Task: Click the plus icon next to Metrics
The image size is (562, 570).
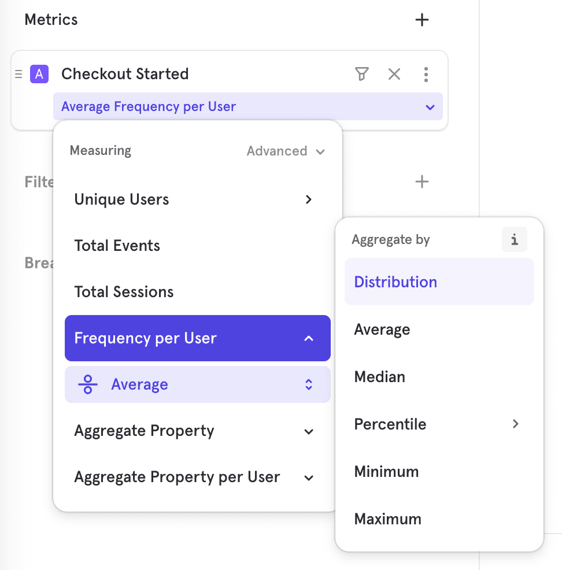Action: point(422,20)
